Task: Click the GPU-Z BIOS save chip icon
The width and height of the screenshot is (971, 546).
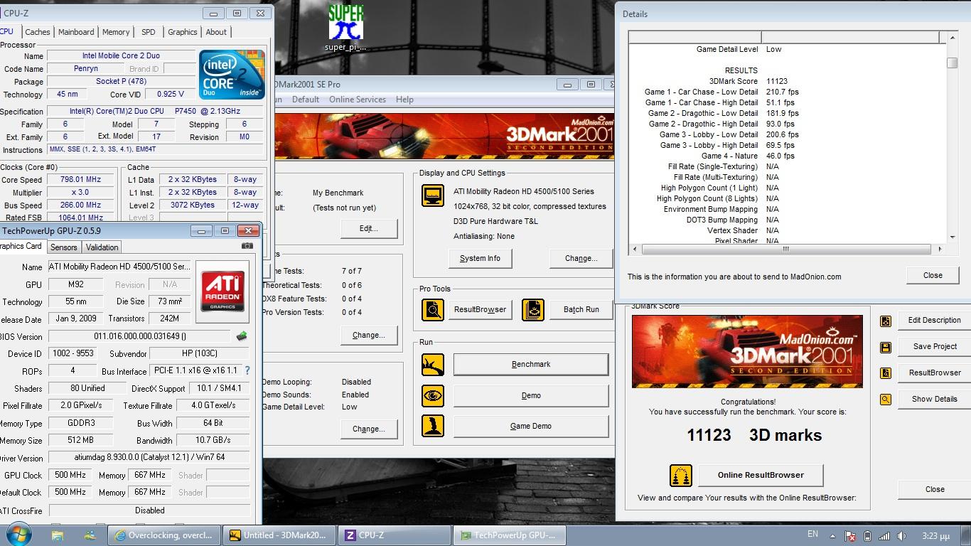Action: [x=242, y=336]
